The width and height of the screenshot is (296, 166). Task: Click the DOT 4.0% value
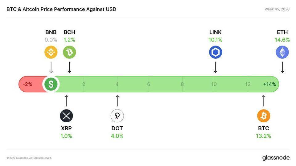(x=117, y=136)
